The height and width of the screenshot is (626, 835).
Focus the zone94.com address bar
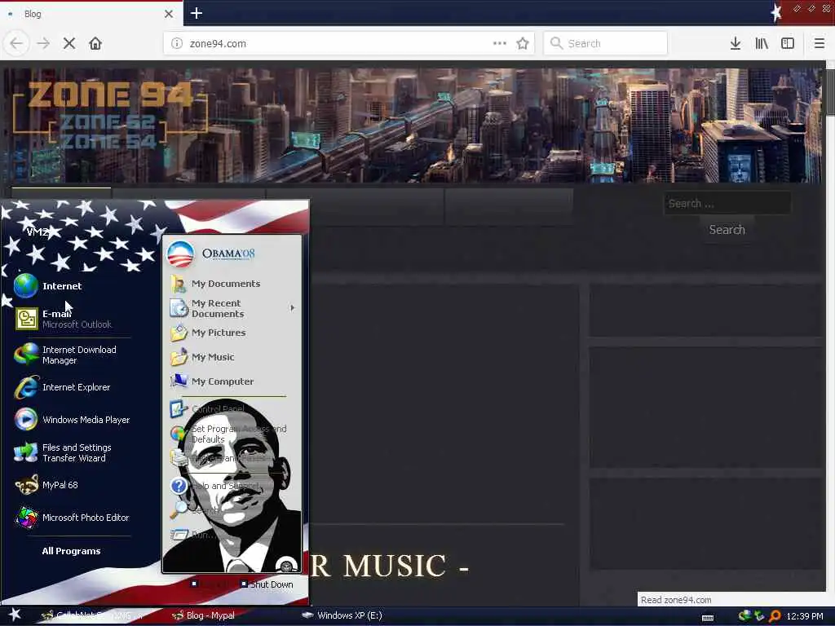[349, 43]
